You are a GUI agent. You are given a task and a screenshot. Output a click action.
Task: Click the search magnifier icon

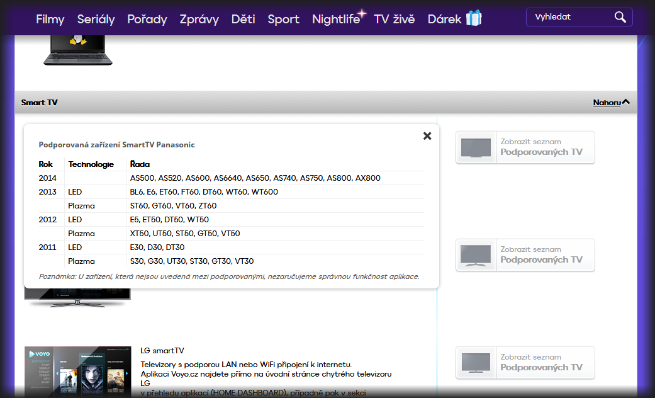[620, 17]
